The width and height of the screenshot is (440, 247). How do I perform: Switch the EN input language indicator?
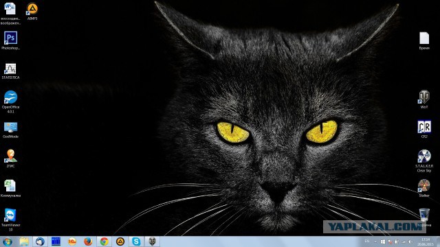(x=366, y=242)
